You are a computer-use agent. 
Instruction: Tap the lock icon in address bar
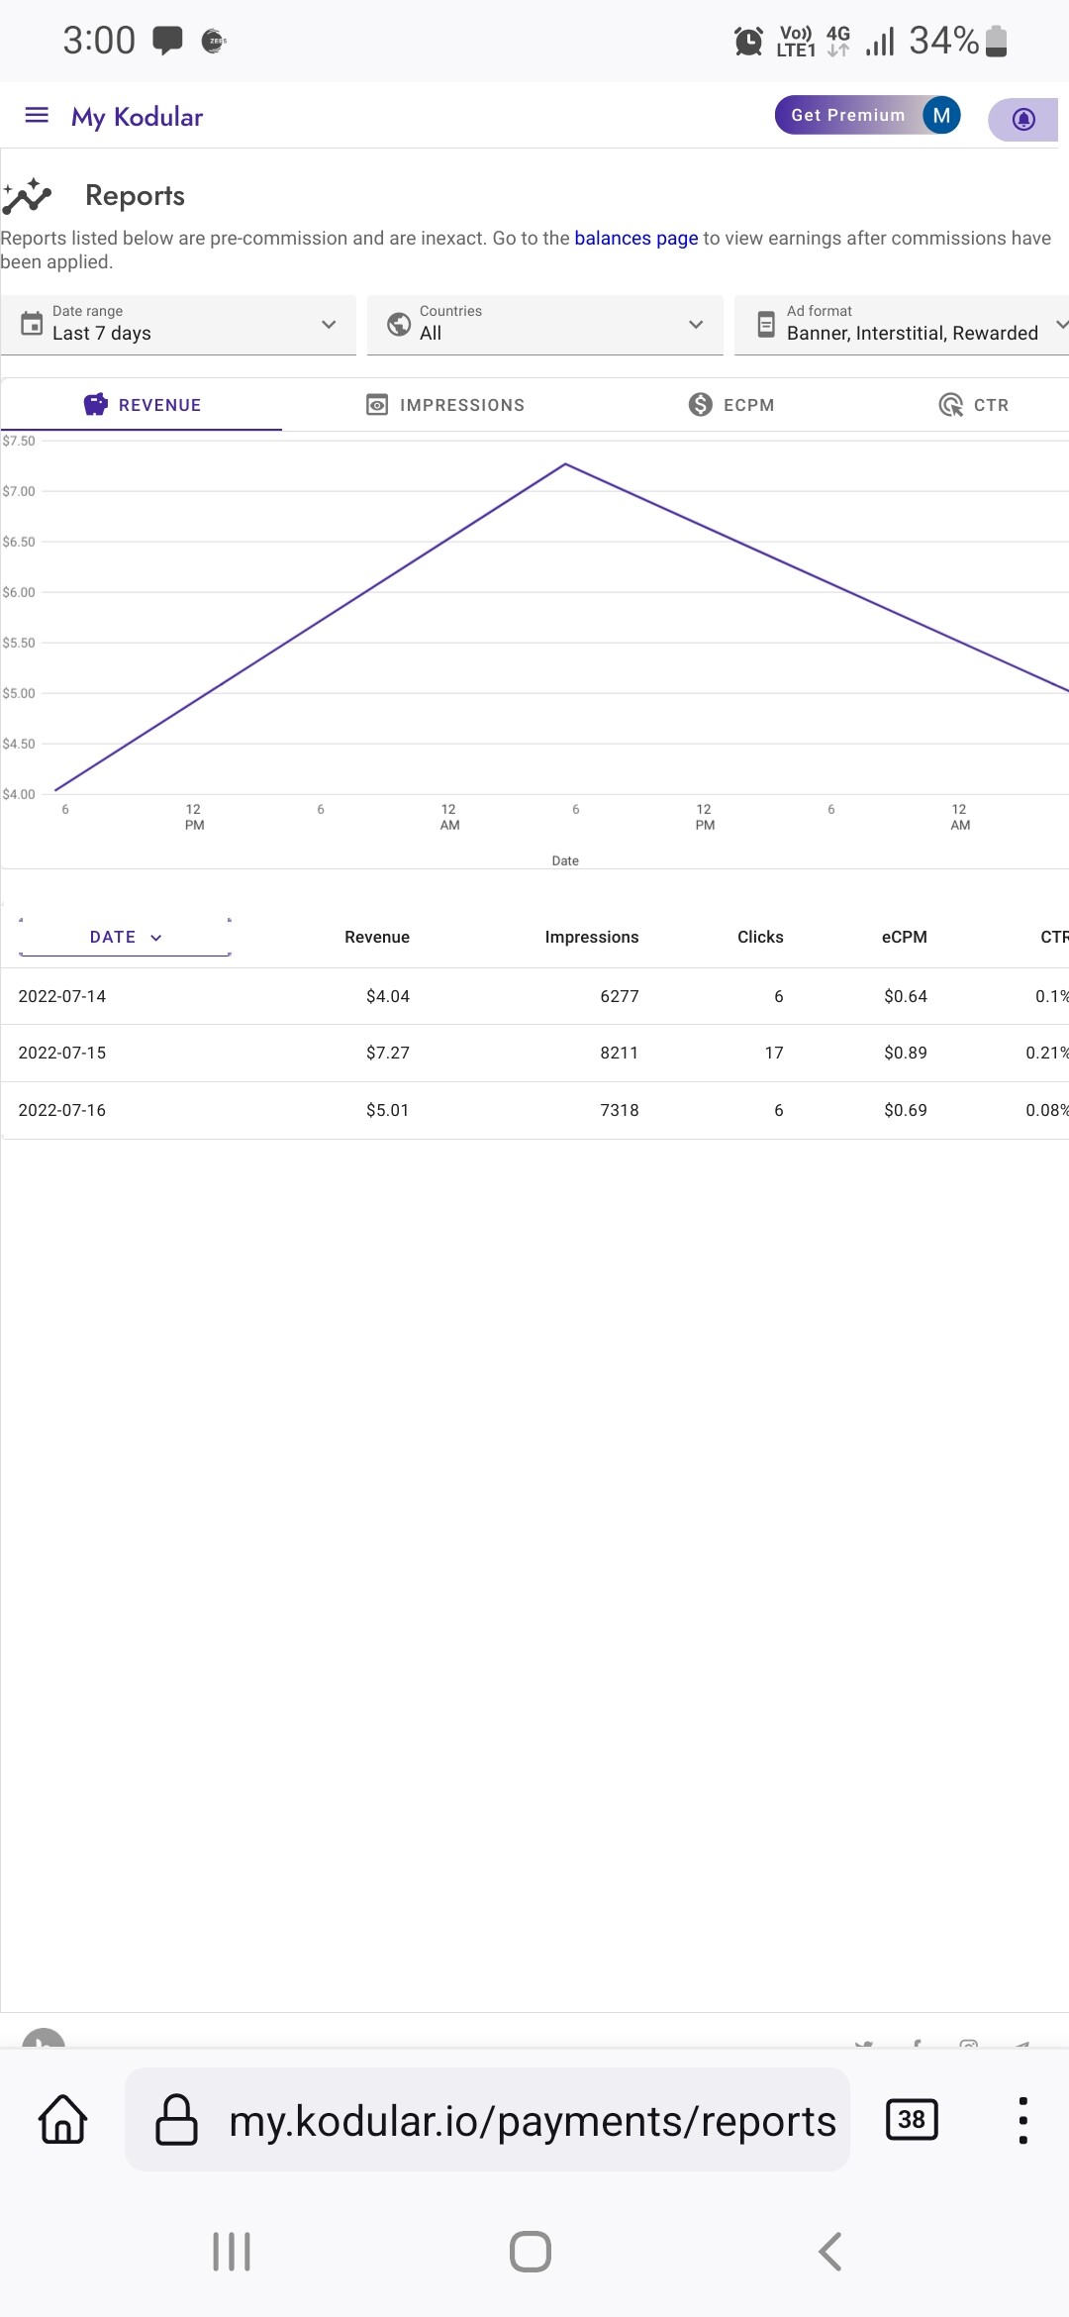click(177, 2120)
